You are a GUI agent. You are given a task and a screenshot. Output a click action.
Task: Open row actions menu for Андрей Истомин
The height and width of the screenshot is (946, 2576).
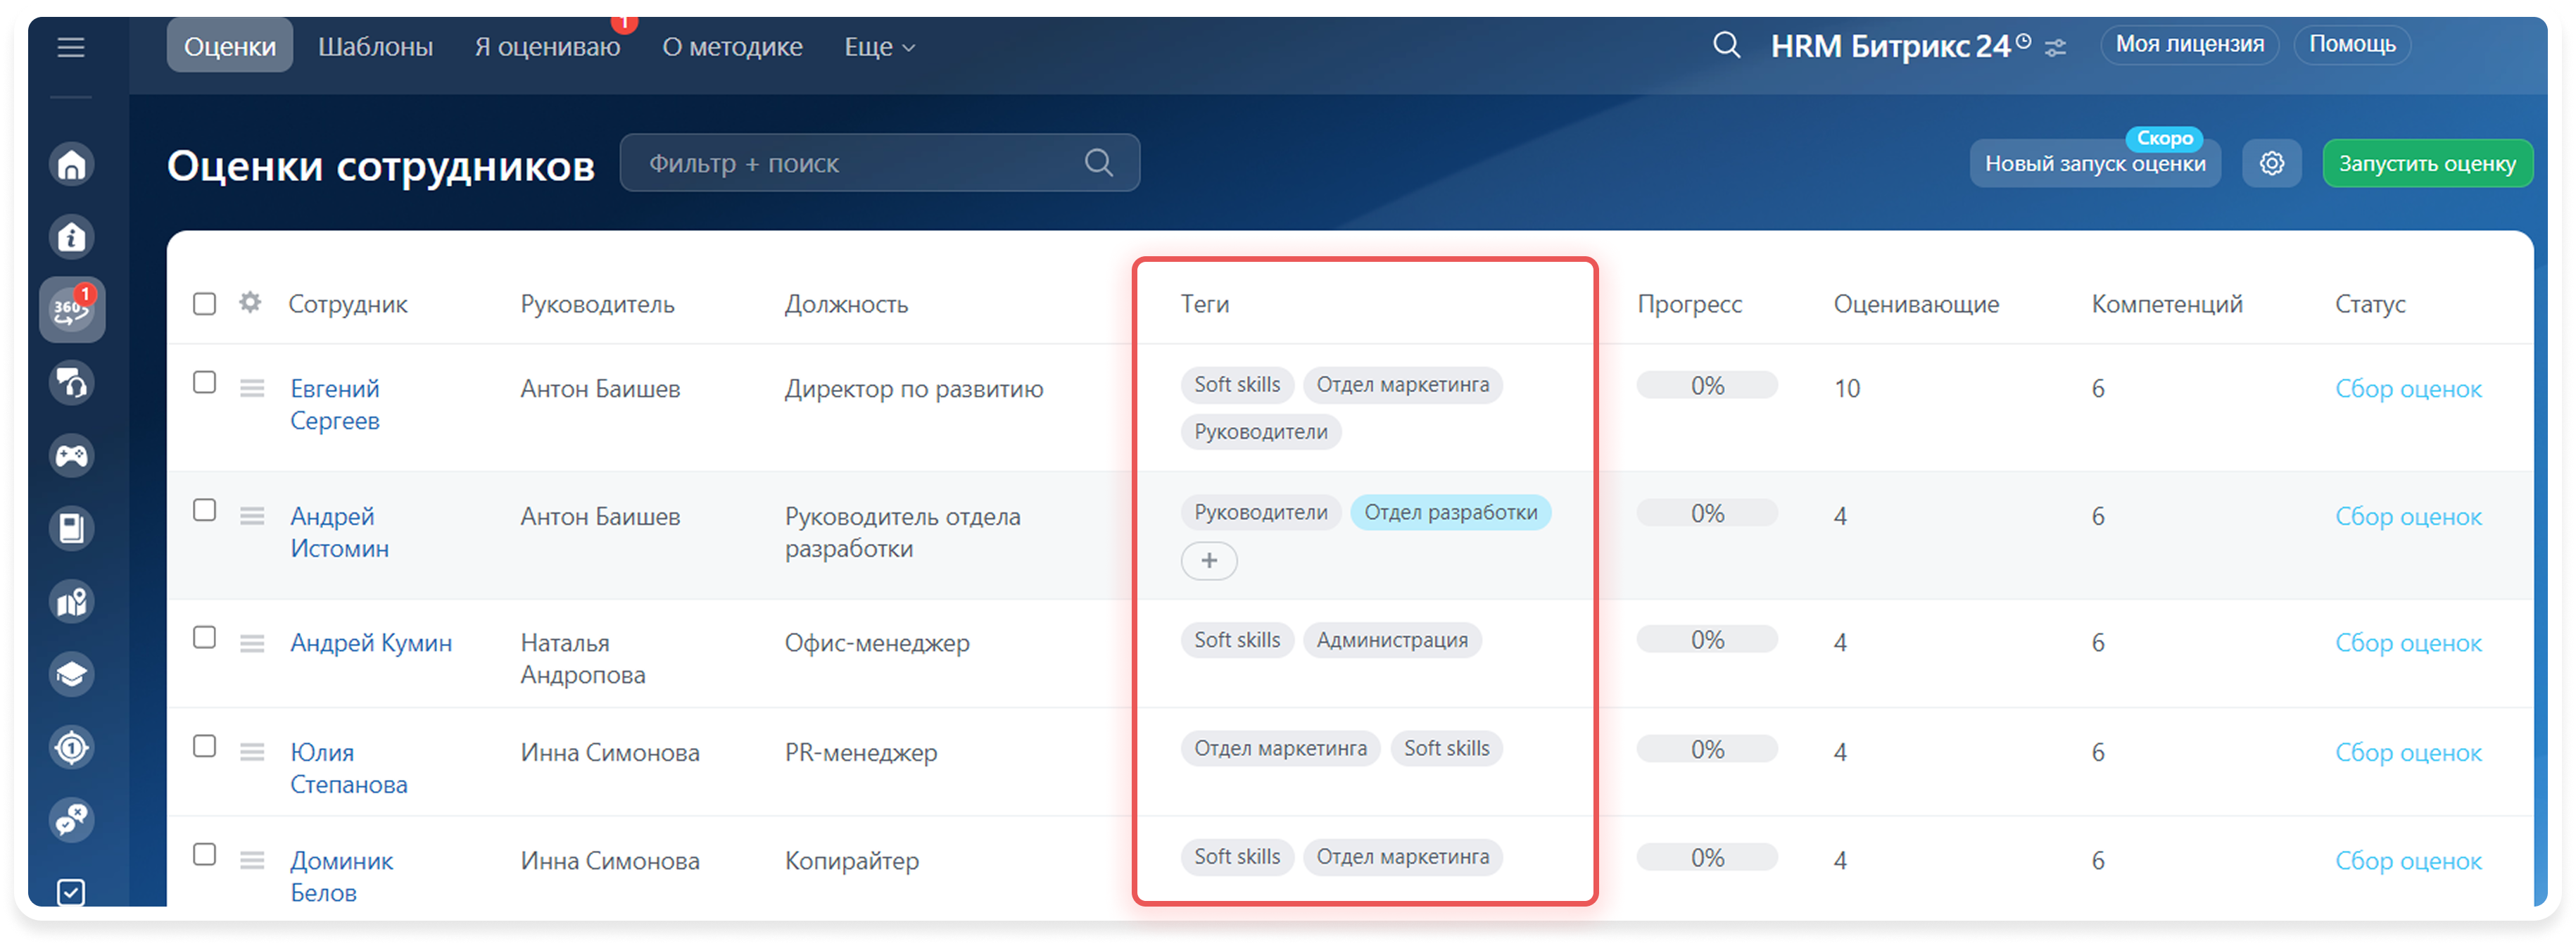tap(252, 515)
